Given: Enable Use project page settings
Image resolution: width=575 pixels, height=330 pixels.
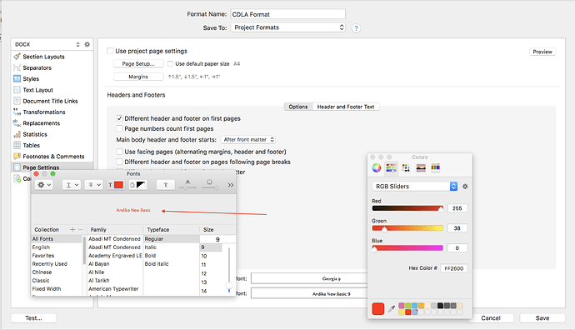Looking at the screenshot, I should pos(110,51).
